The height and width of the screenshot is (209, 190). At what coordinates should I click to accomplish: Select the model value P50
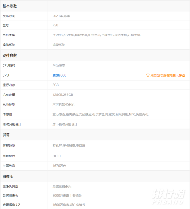point(55,25)
